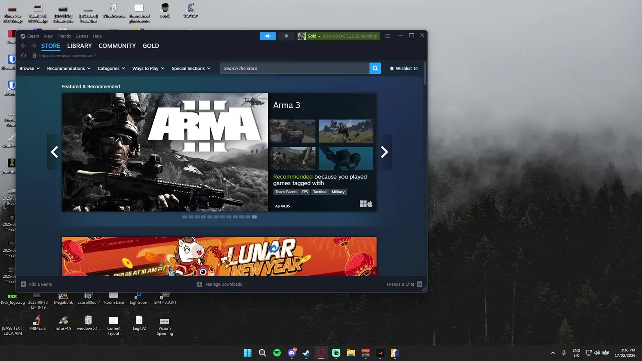
Task: Go to the GOLD profile tab
Action: (151, 46)
